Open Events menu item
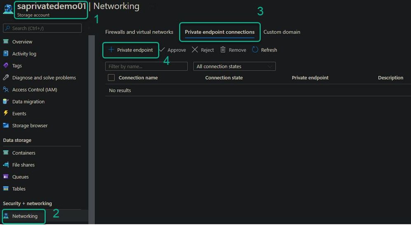Screen dimensions: 411x225 (x=19, y=114)
